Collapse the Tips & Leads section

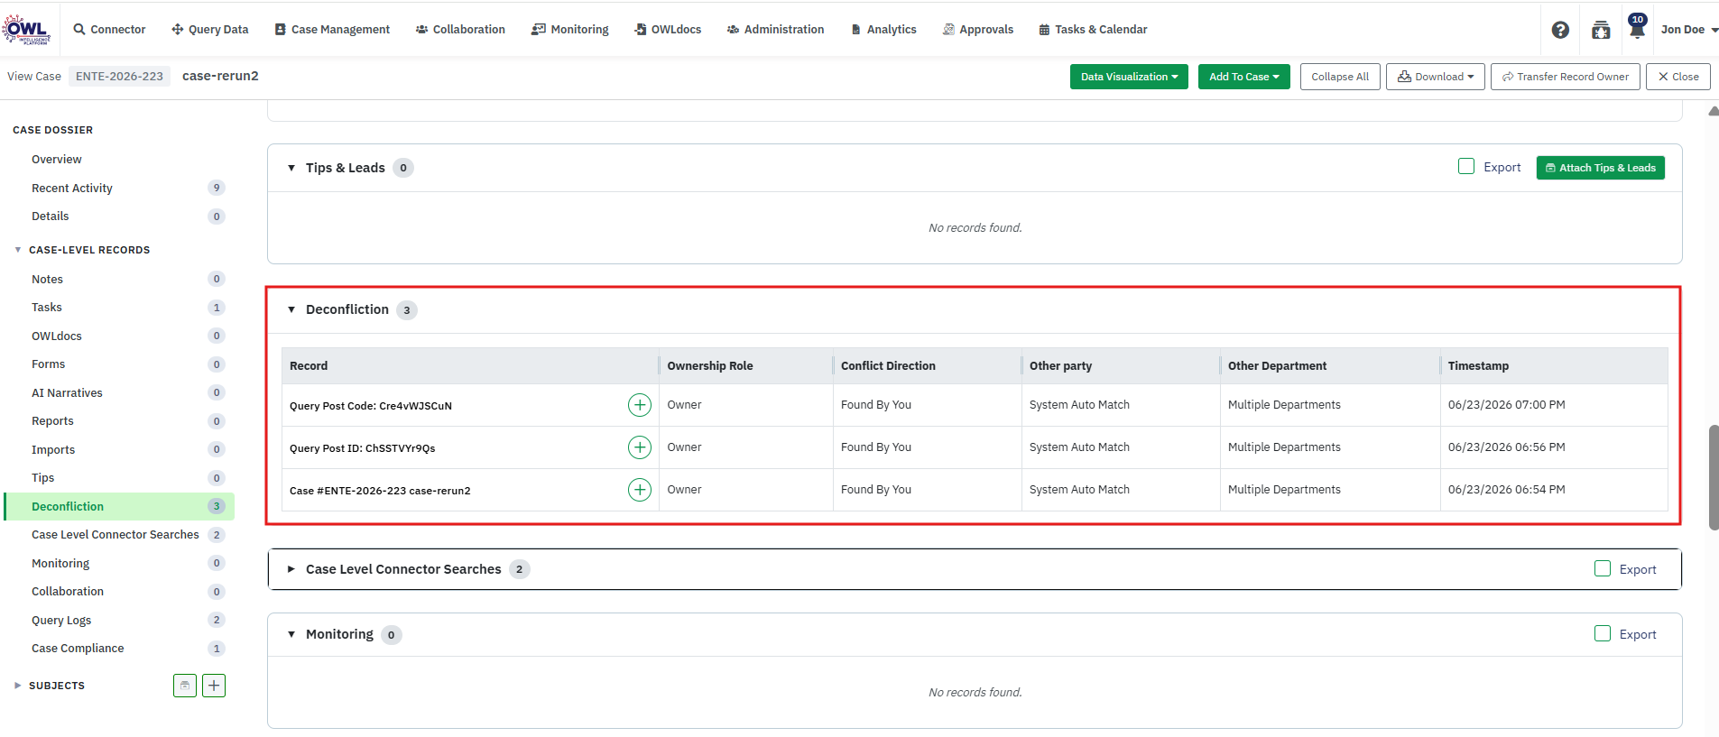[x=291, y=168]
